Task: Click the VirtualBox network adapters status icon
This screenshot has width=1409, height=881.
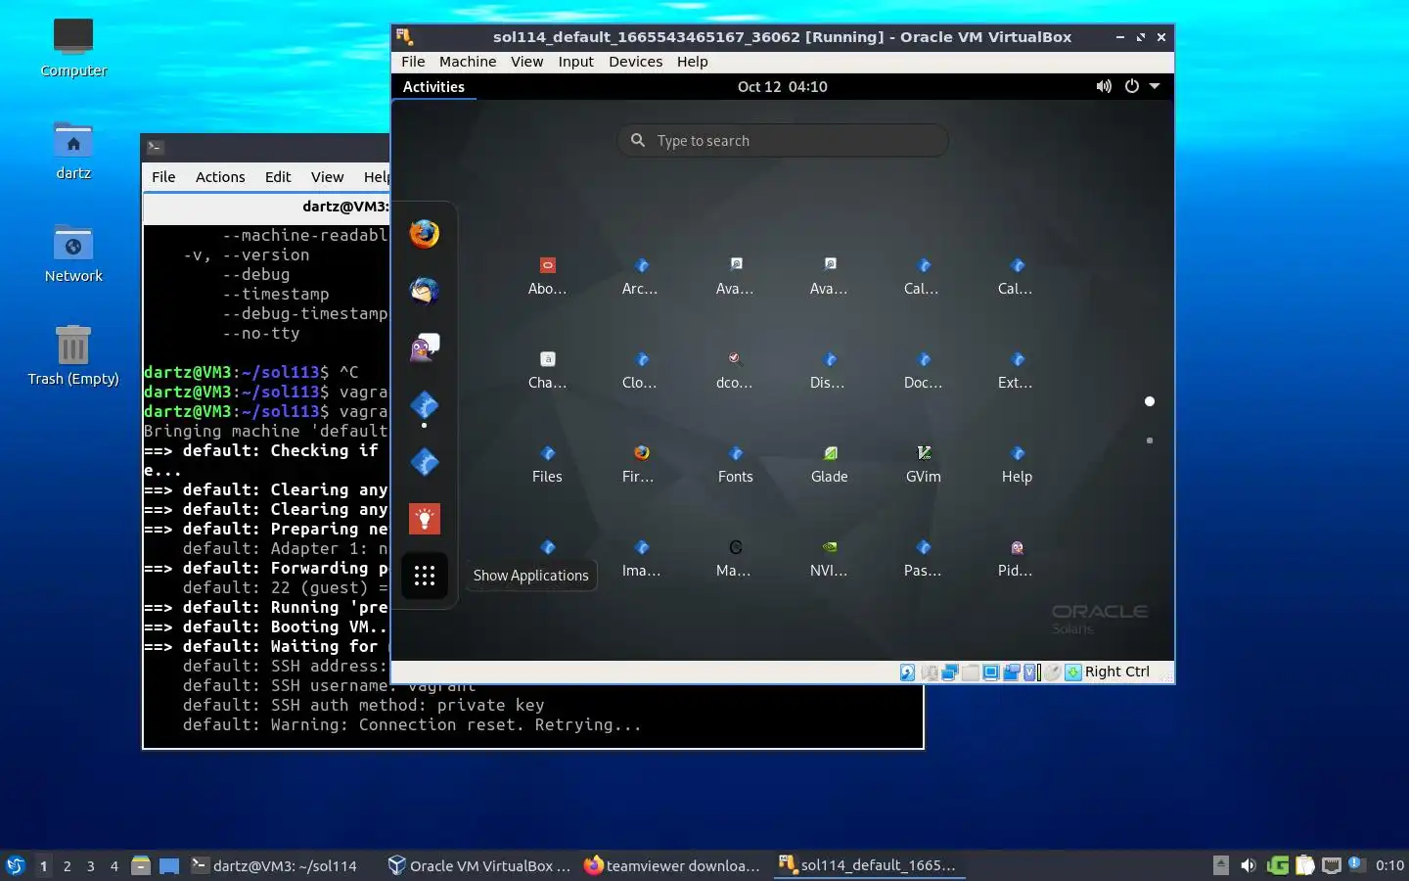Action: pos(949,672)
